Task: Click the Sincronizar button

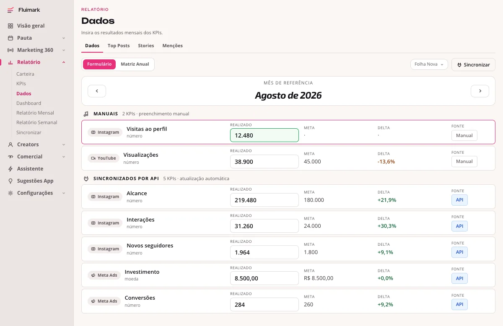Action: 473,65
